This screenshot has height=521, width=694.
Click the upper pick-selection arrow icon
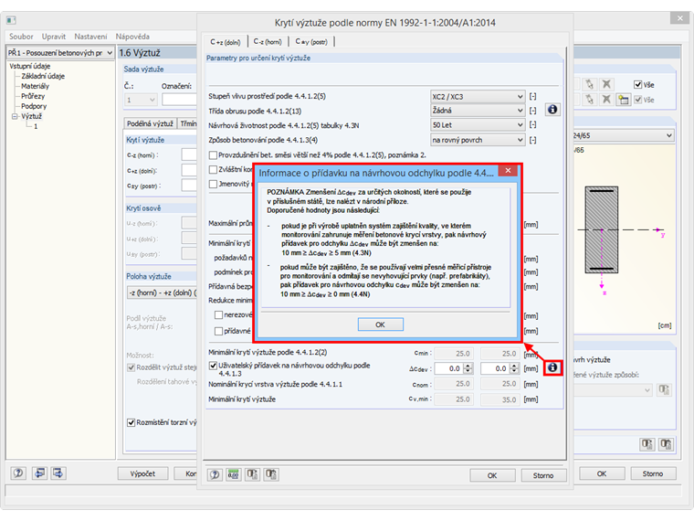[x=589, y=84]
